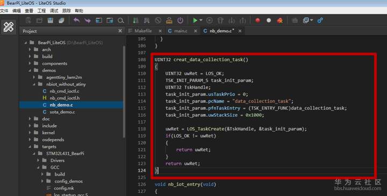Click the window layout icon near toolbar end
This screenshot has height=196, width=387.
[306, 20]
